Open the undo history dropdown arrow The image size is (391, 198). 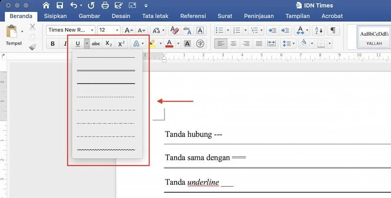pyautogui.click(x=81, y=6)
